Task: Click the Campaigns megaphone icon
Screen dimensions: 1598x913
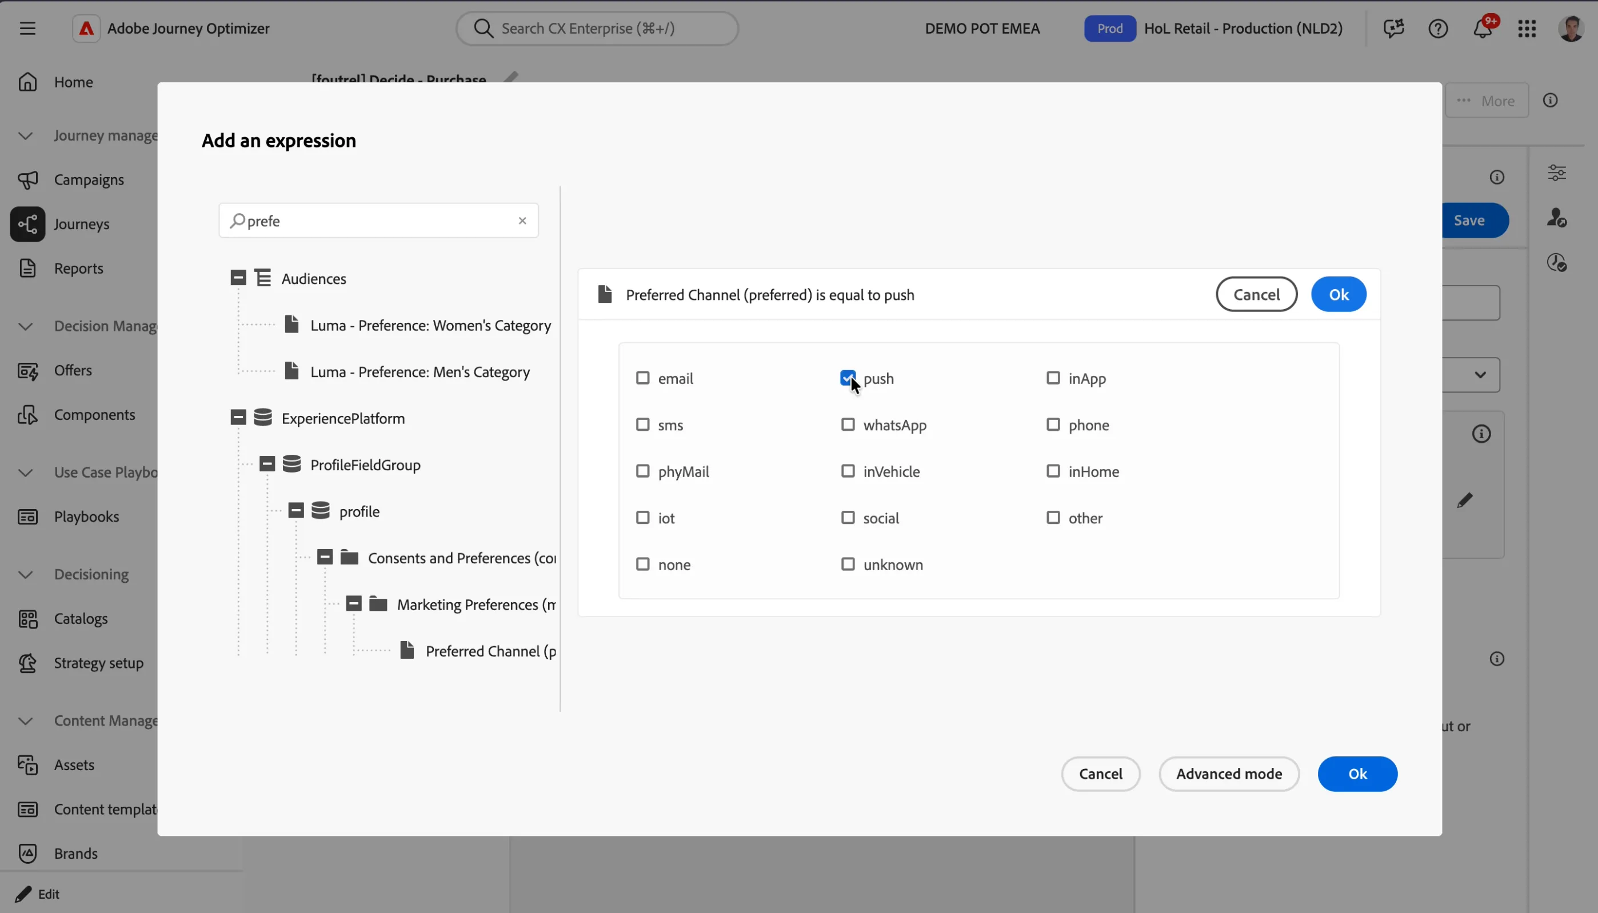Action: [x=27, y=180]
